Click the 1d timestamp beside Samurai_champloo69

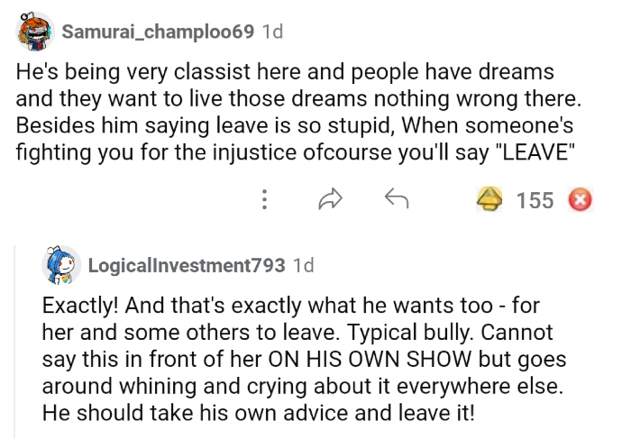(x=271, y=32)
